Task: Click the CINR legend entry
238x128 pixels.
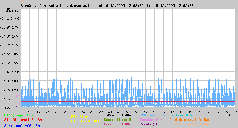Action: (19, 115)
